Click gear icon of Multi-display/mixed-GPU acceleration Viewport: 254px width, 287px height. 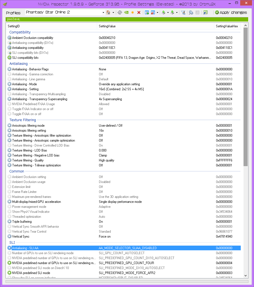coord(9,202)
